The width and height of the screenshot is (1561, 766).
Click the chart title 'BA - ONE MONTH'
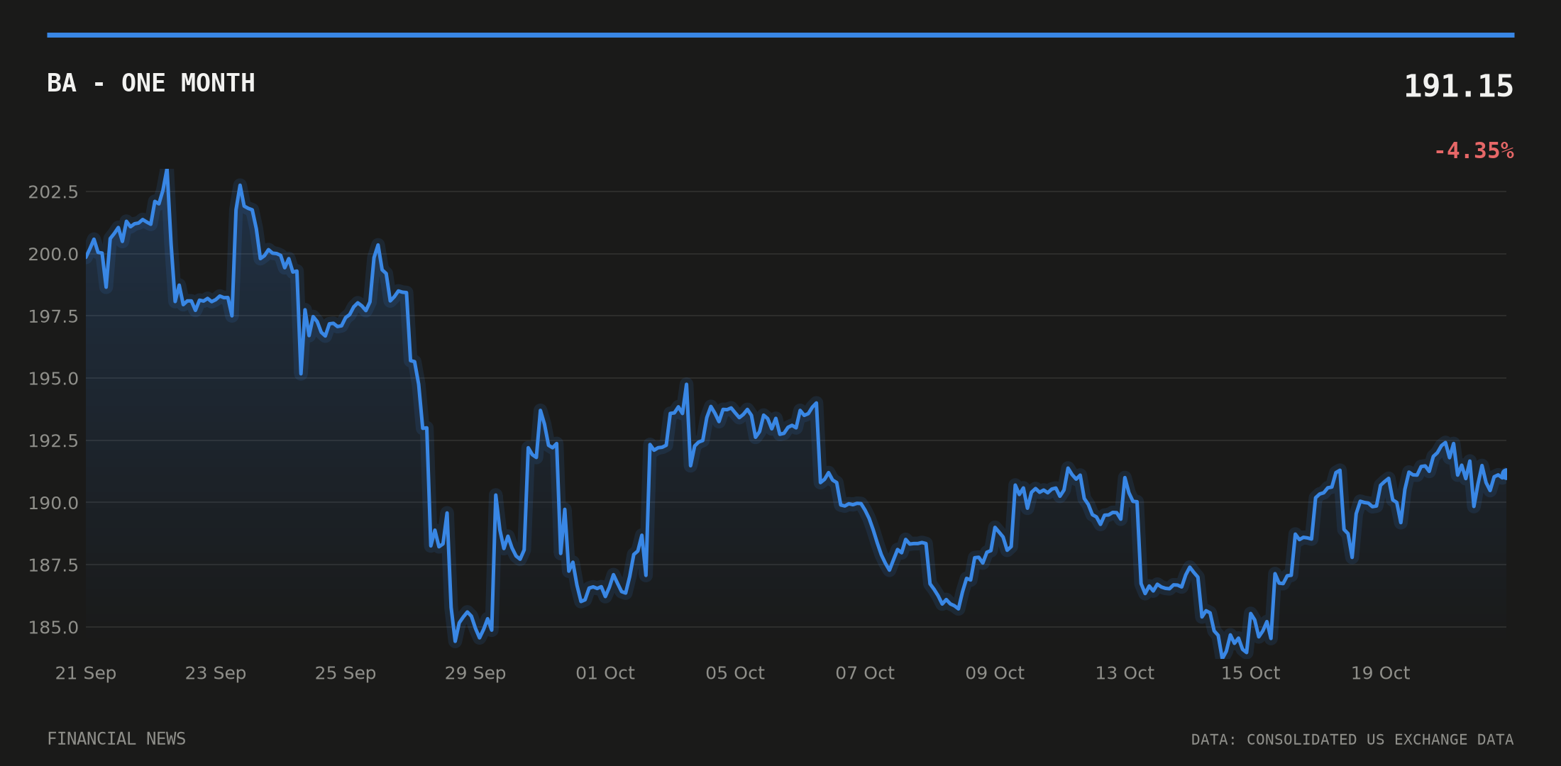pyautogui.click(x=150, y=83)
